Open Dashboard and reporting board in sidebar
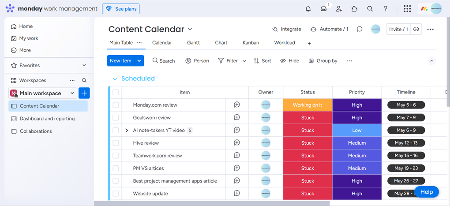Viewport: 450px width, 206px height. coord(47,119)
